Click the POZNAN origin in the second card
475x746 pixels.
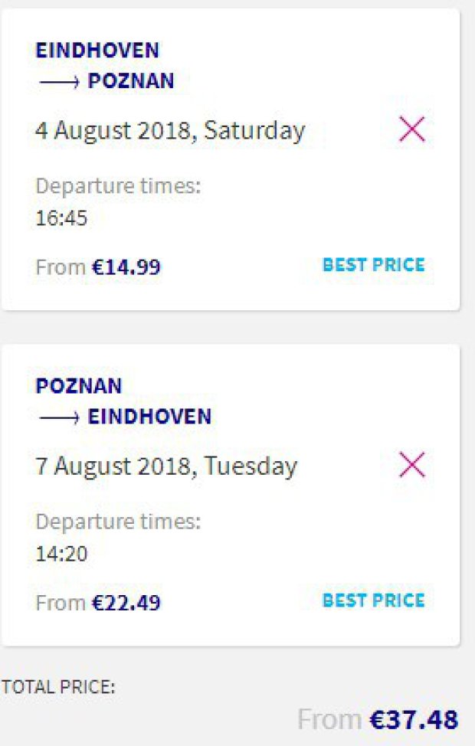pos(78,385)
